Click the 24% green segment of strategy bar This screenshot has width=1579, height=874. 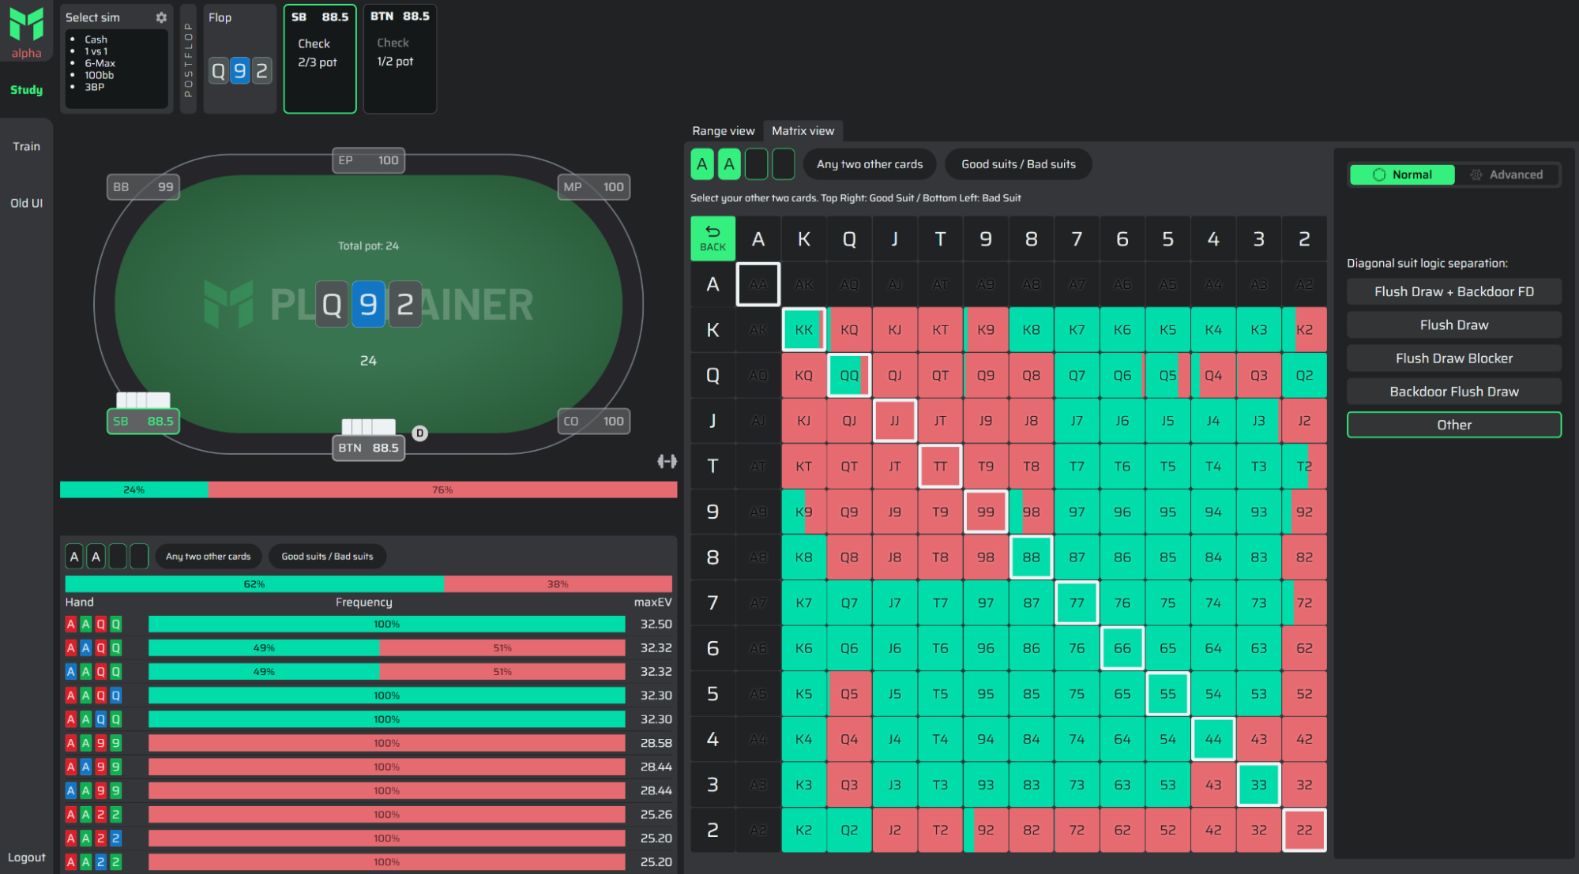click(133, 490)
